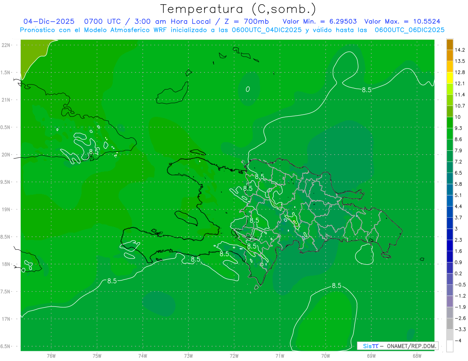Screen dimensions: 468x361
Task: Select the '04-Dic-2025' date text
Action: tap(49, 21)
